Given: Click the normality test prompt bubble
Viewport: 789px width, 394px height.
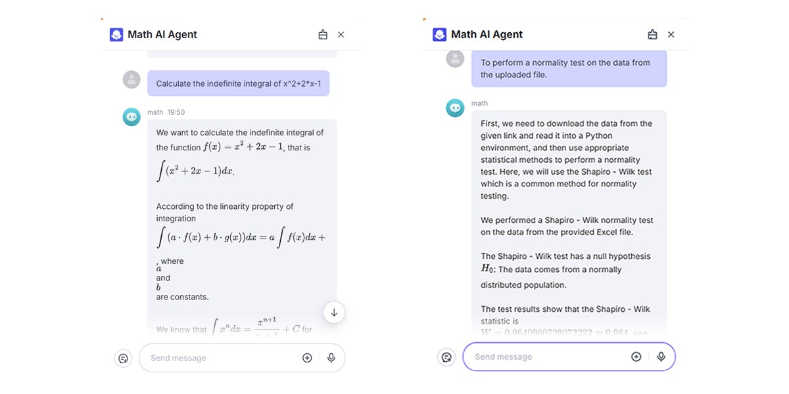Looking at the screenshot, I should tap(569, 68).
